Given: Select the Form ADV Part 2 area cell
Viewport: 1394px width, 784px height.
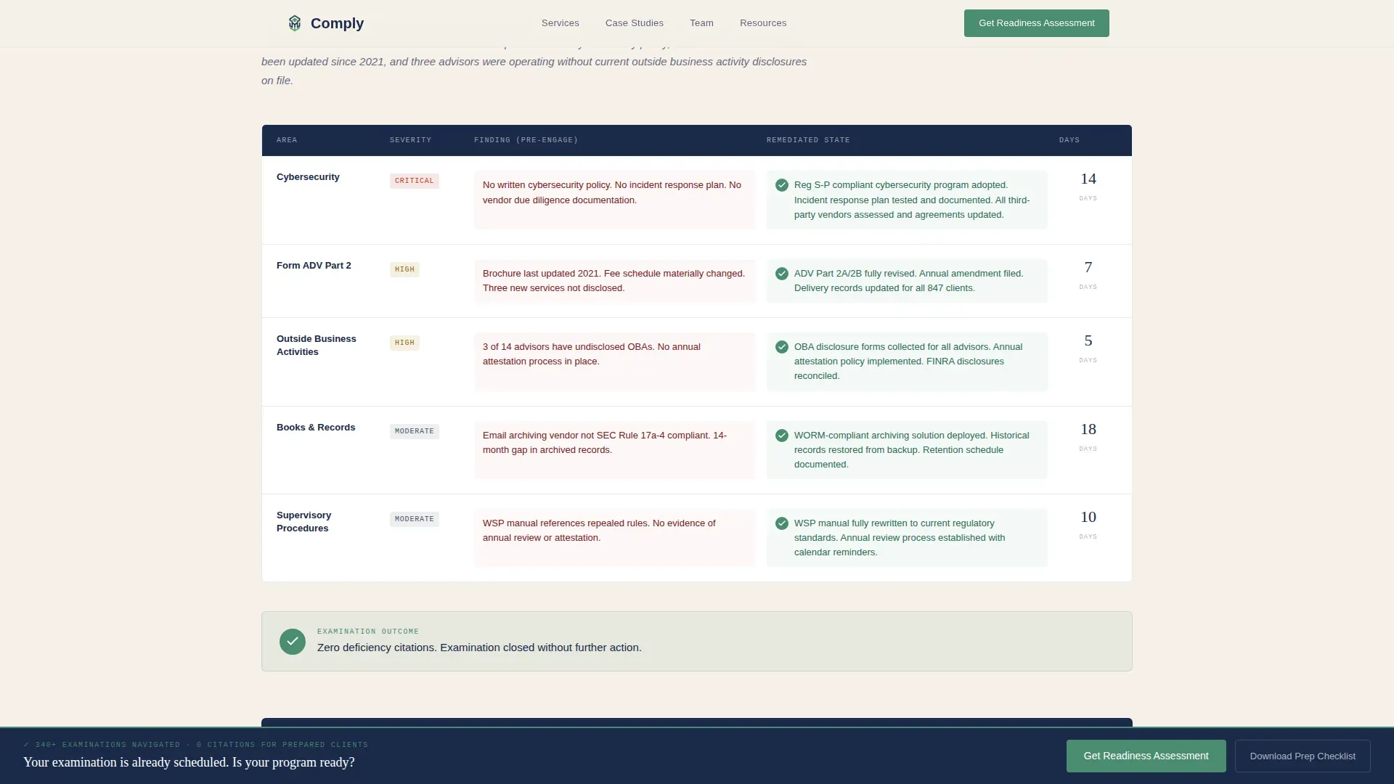Looking at the screenshot, I should (x=314, y=266).
